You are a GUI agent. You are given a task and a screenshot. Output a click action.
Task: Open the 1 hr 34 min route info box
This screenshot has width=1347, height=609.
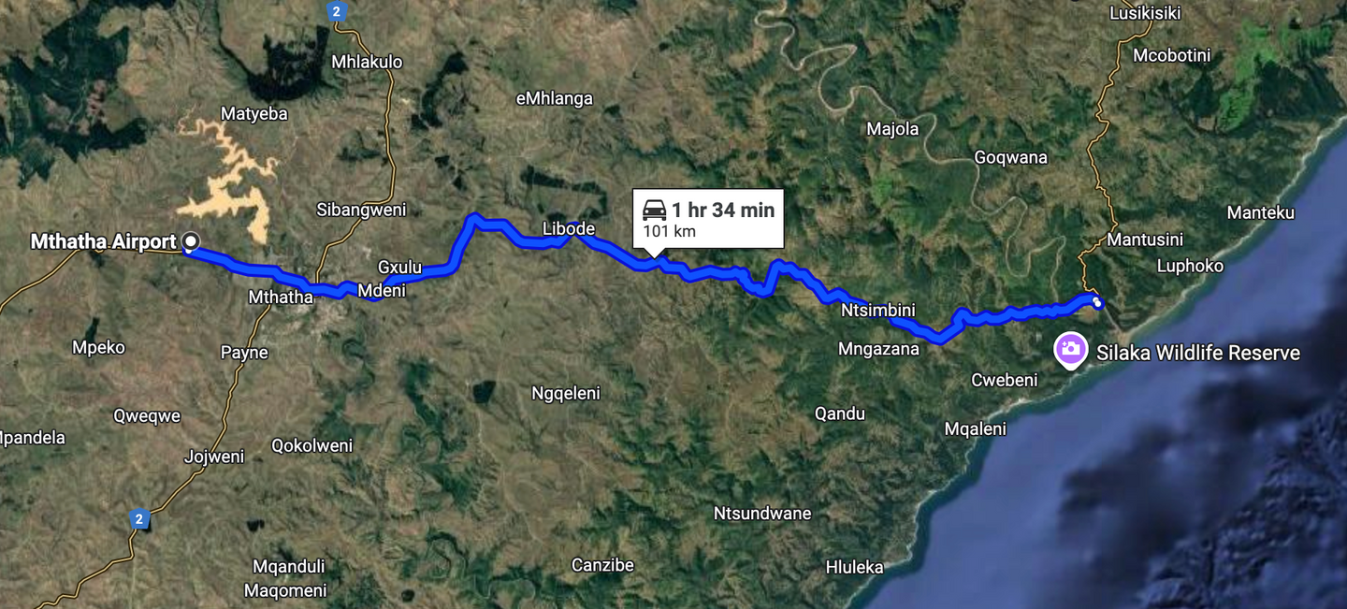point(708,219)
